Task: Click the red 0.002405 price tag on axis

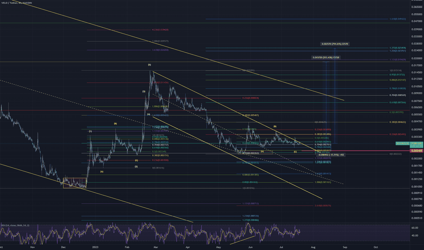Action: pos(417,150)
